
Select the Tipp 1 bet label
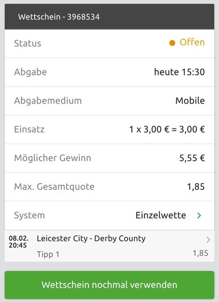48,254
